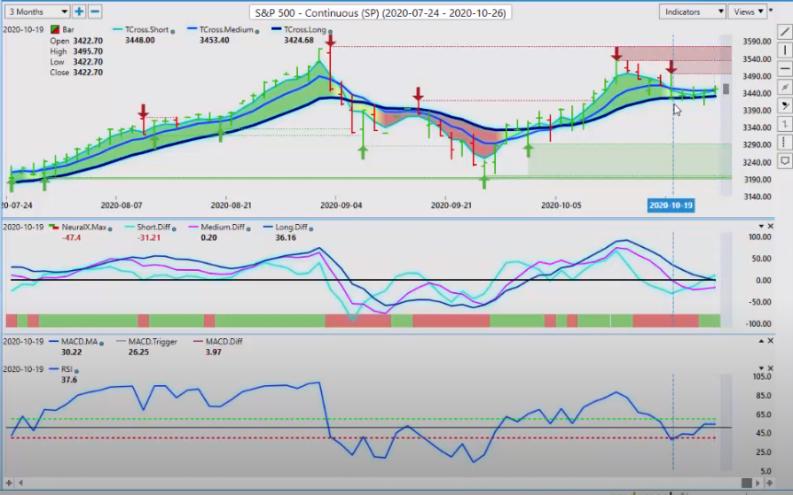
Task: Click the chart title S&P 500 Continuous
Action: pyautogui.click(x=381, y=12)
